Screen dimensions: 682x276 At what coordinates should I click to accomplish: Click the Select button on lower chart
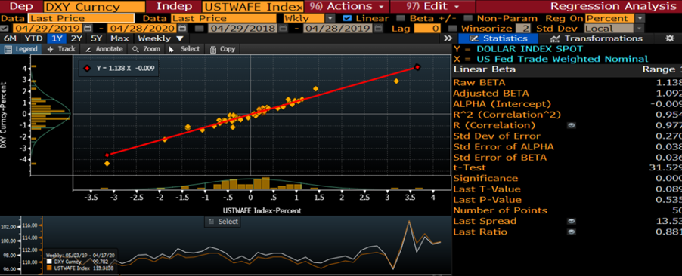coord(223,221)
